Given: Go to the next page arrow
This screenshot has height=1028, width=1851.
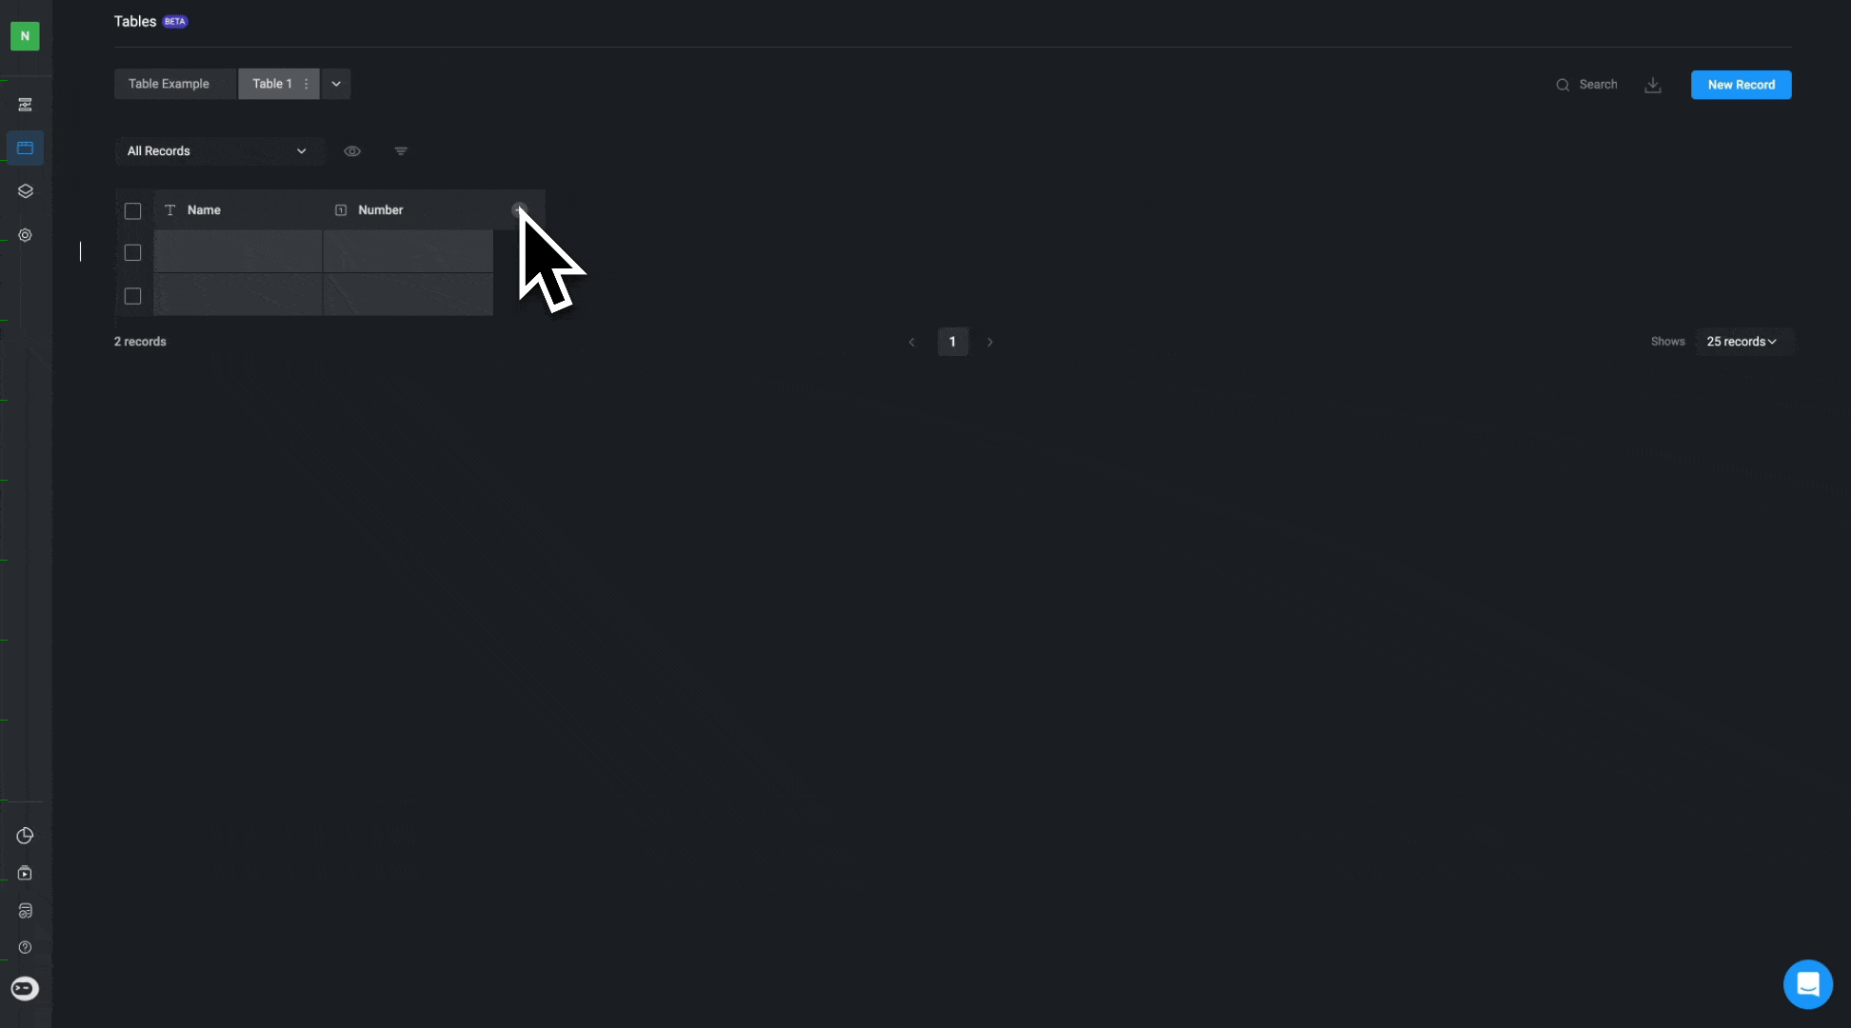Looking at the screenshot, I should (990, 342).
